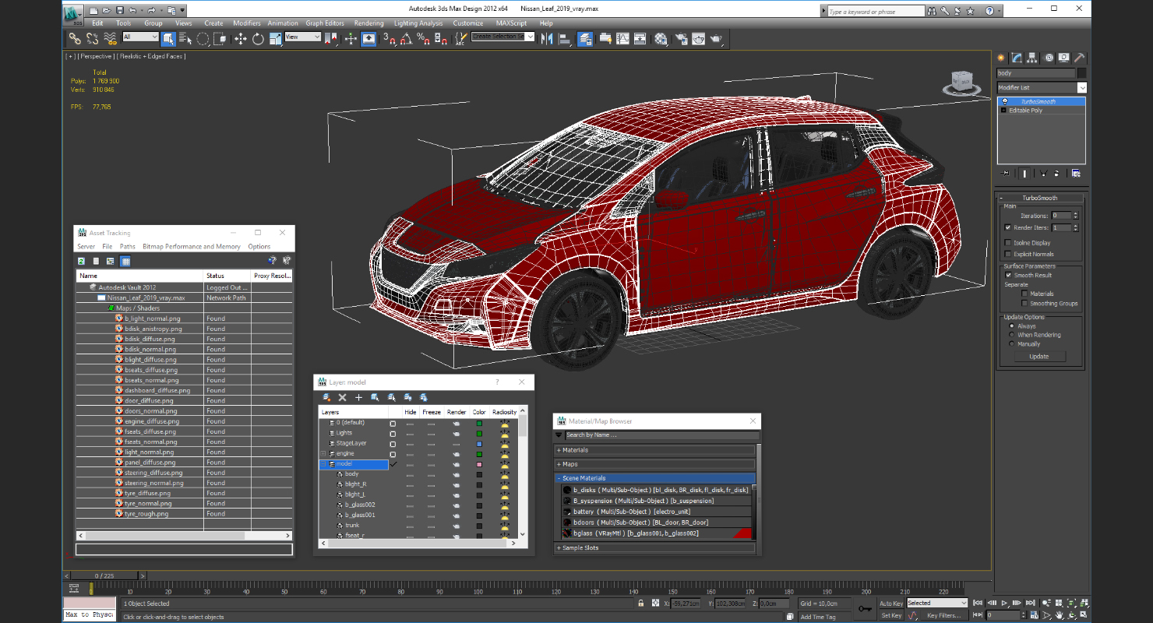Set the Lights layer as current
This screenshot has height=623, width=1153.
(393, 433)
